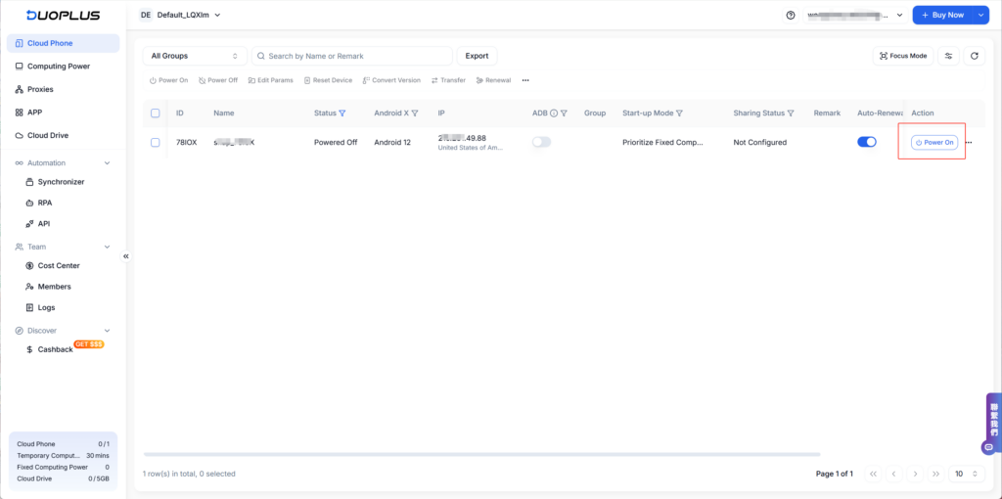Click the help question mark icon
The width and height of the screenshot is (1002, 499).
click(791, 15)
